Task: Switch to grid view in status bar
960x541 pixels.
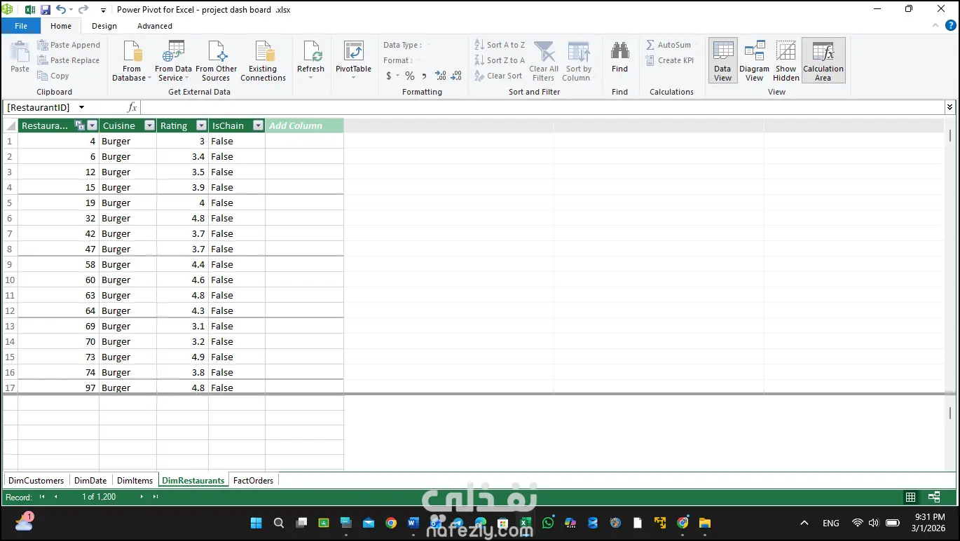Action: tap(910, 497)
